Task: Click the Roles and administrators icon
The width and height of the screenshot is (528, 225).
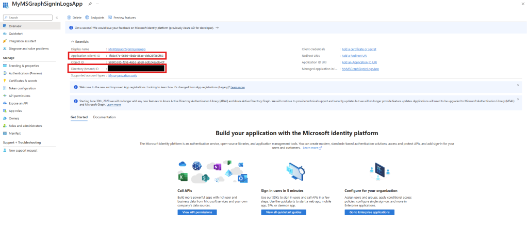Action: pyautogui.click(x=5, y=125)
